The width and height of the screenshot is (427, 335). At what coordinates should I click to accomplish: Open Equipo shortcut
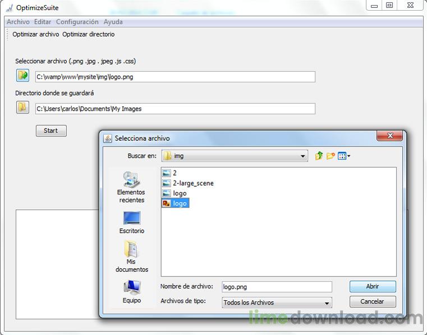132,292
